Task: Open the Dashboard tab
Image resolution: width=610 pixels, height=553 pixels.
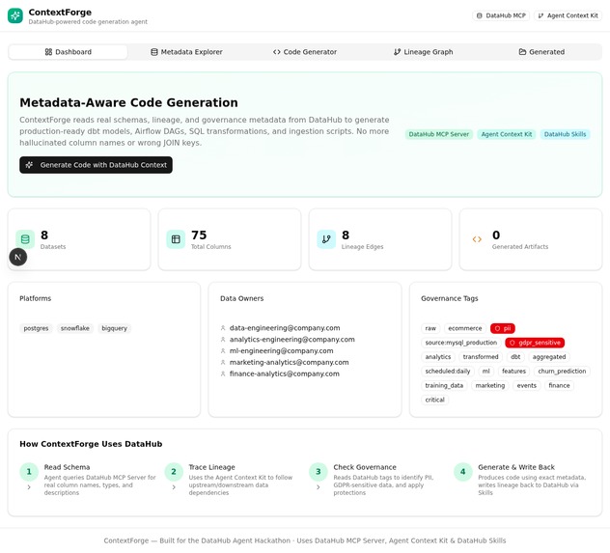Action: pyautogui.click(x=69, y=52)
